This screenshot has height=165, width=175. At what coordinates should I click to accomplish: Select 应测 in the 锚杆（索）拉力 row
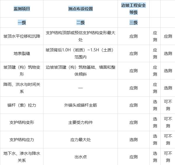(x=134, y=105)
